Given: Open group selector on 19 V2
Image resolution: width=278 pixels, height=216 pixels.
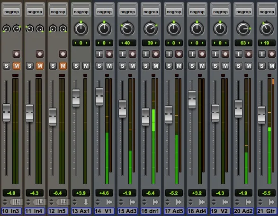Looking at the screenshot, I should (x=220, y=12).
